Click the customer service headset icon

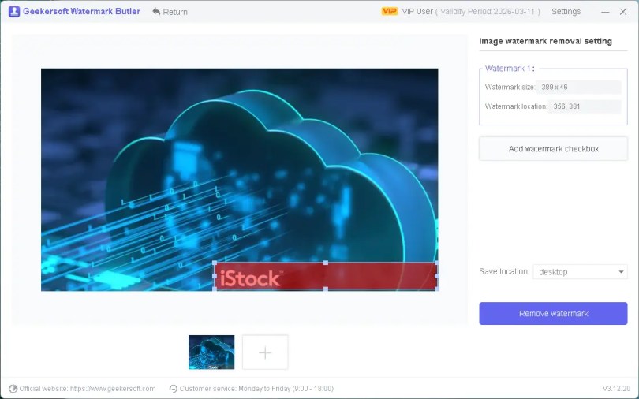click(174, 389)
